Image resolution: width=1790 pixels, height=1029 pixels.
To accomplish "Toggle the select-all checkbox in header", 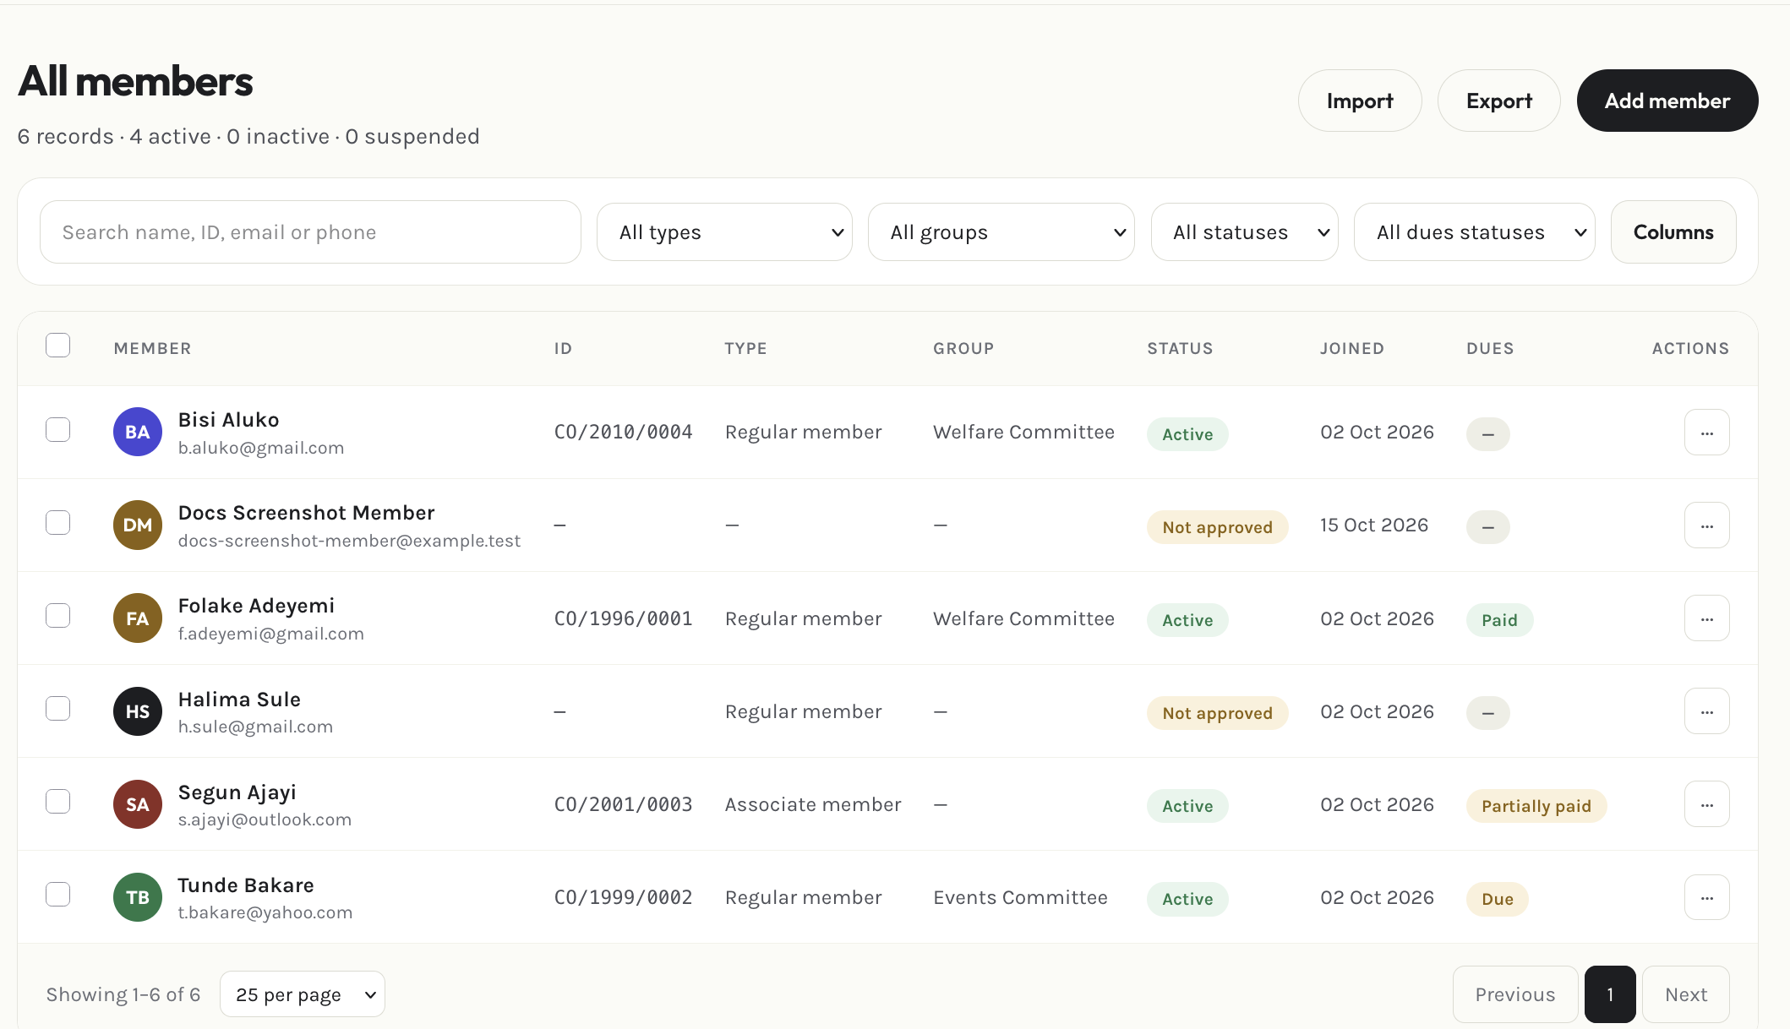I will pos(57,346).
